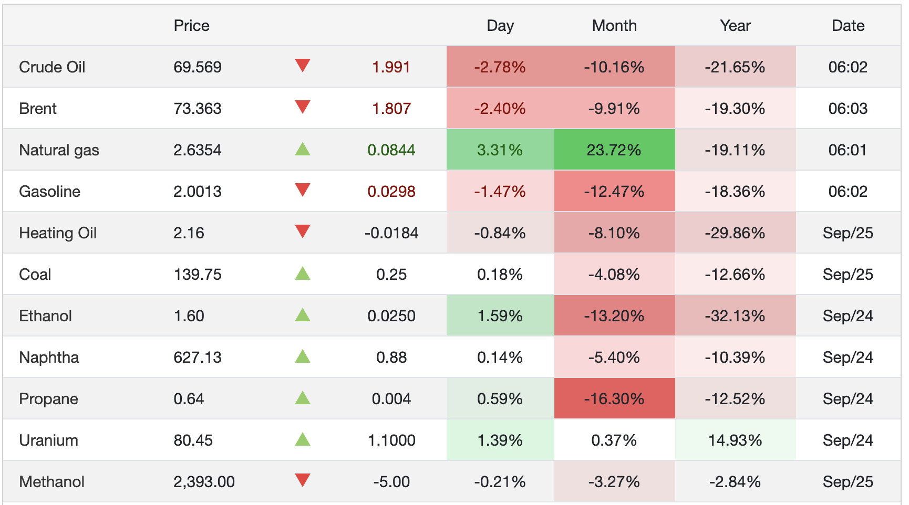Click the Brent date cell 06:03

[x=848, y=109]
